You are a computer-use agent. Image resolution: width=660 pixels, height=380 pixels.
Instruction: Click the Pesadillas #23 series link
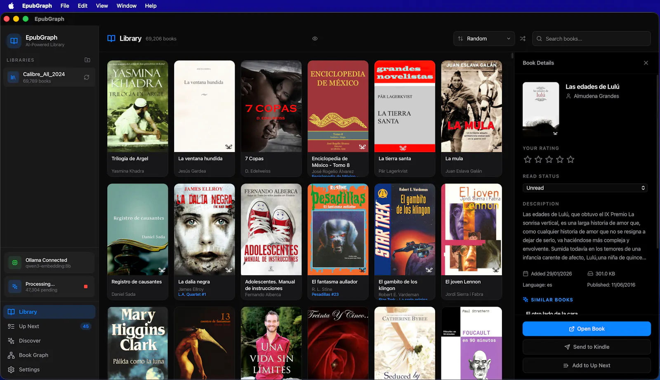click(325, 294)
